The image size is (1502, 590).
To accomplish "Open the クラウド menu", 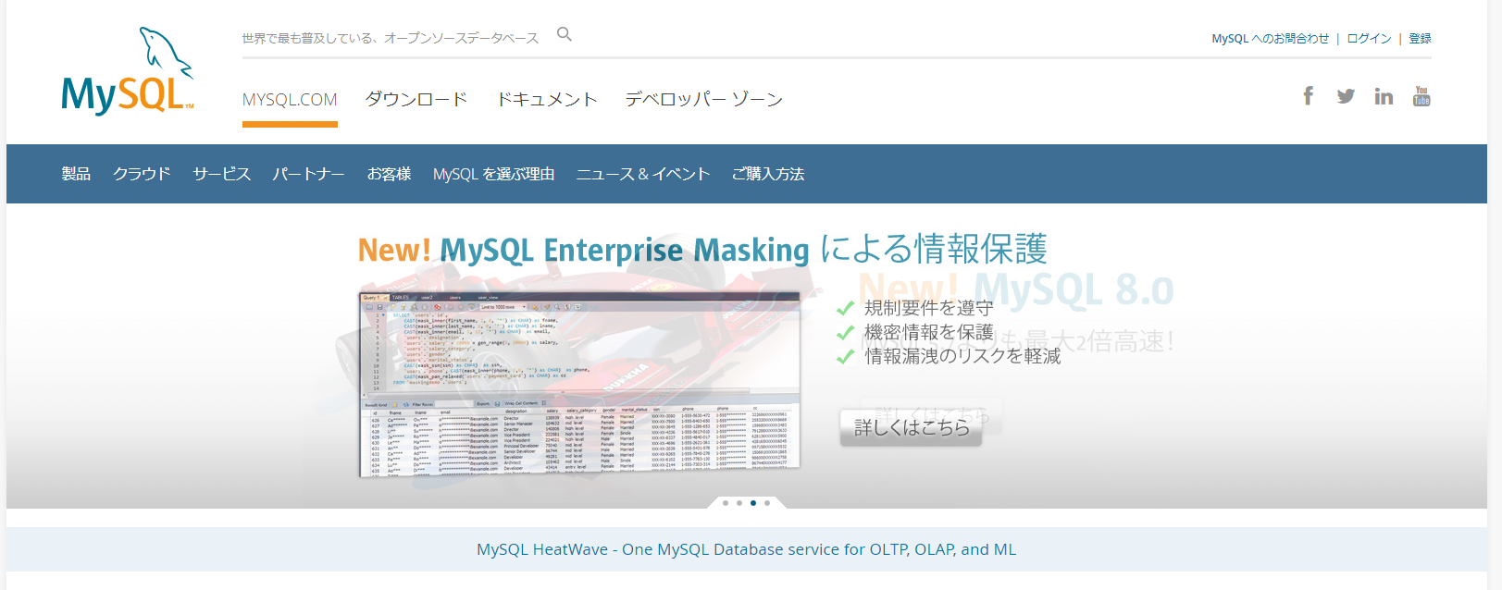I will [x=142, y=174].
